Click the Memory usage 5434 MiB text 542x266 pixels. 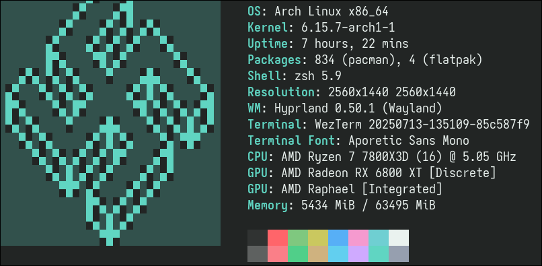pyautogui.click(x=328, y=205)
